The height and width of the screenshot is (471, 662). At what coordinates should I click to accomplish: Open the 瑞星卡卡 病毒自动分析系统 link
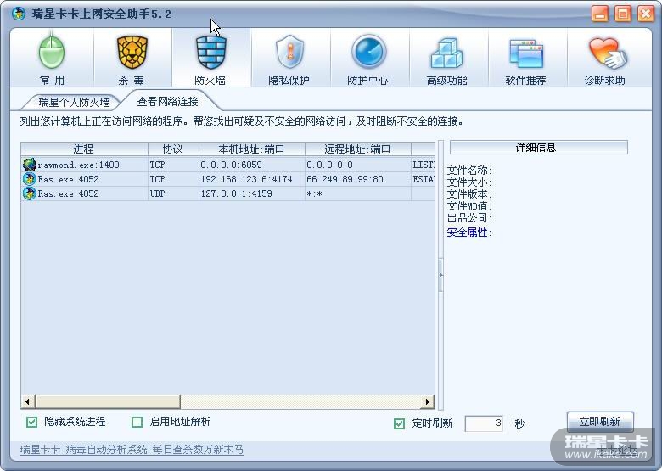(132, 450)
